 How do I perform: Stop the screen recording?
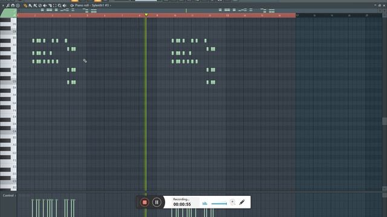click(145, 203)
